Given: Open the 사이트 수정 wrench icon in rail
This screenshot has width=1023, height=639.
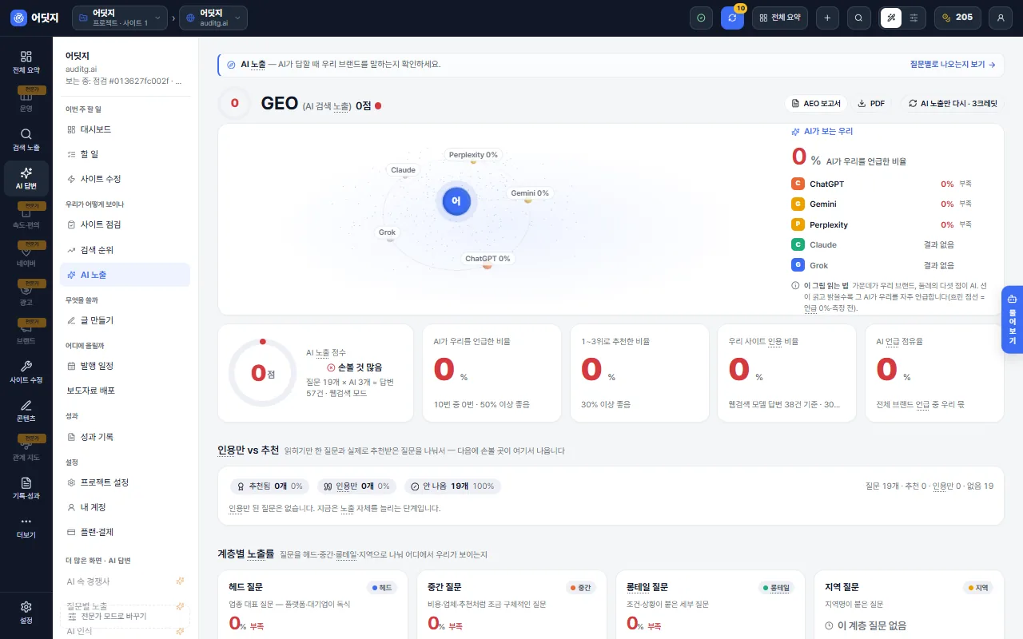Looking at the screenshot, I should coord(26,372).
